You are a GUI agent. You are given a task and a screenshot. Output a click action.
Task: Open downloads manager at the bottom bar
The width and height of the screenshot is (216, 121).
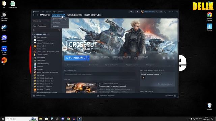pyautogui.click(x=106, y=96)
